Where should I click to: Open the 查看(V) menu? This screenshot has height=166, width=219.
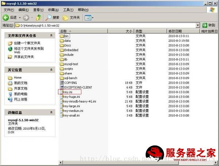[38, 10]
